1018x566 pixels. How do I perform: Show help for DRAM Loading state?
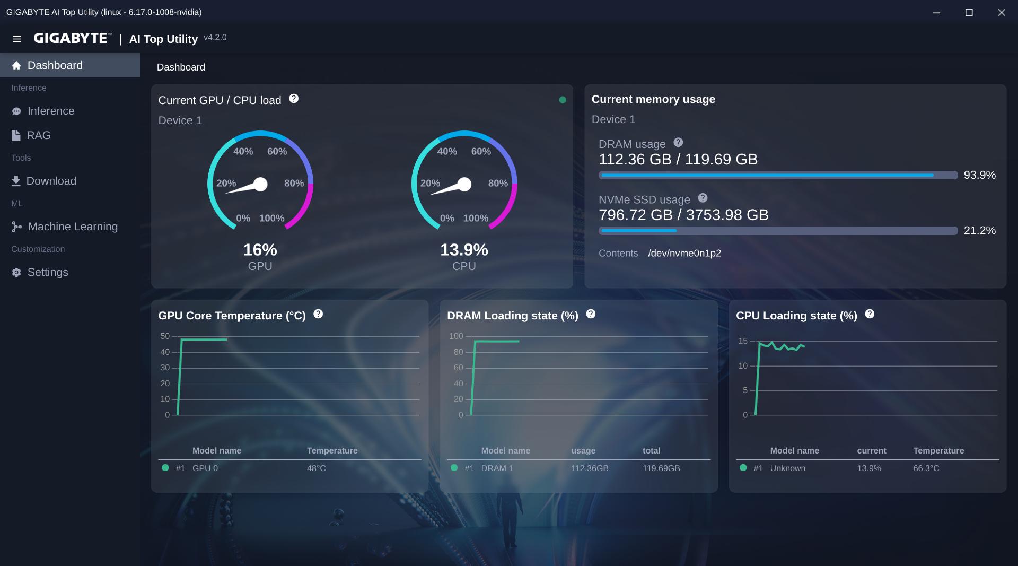(x=591, y=314)
